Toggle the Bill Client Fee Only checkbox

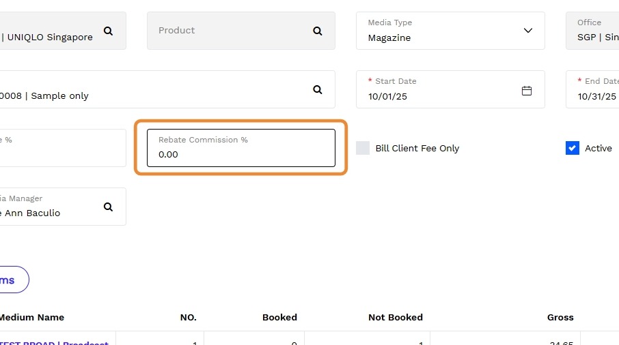[x=363, y=148]
